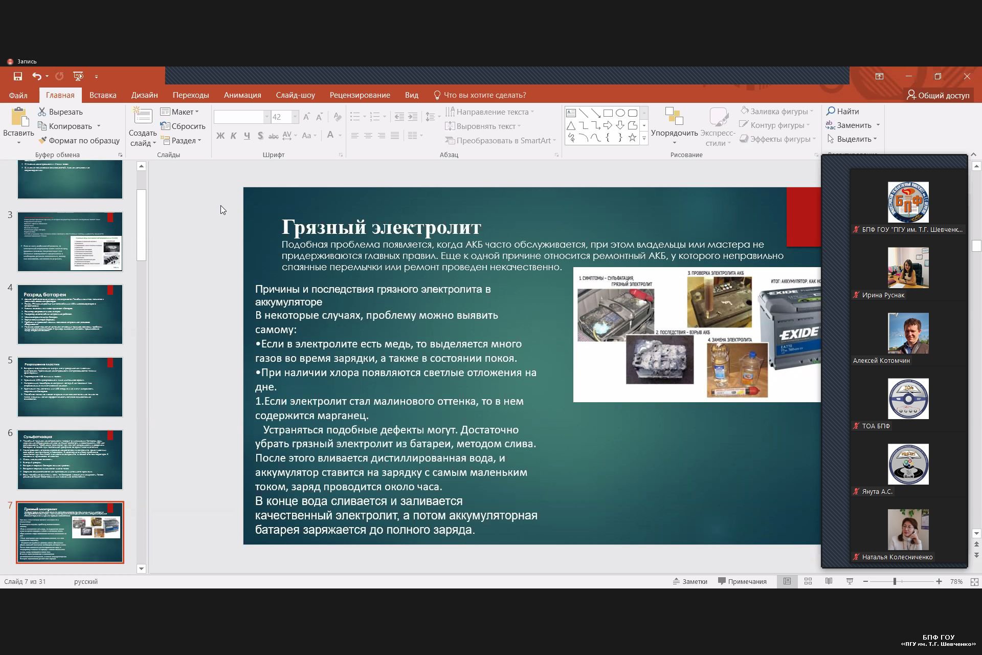The width and height of the screenshot is (982, 655).
Task: Open Align text (Выровнять текст) dropdown
Action: click(x=483, y=126)
